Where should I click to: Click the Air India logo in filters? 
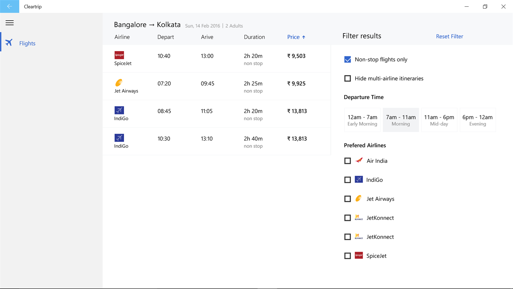pos(359,161)
